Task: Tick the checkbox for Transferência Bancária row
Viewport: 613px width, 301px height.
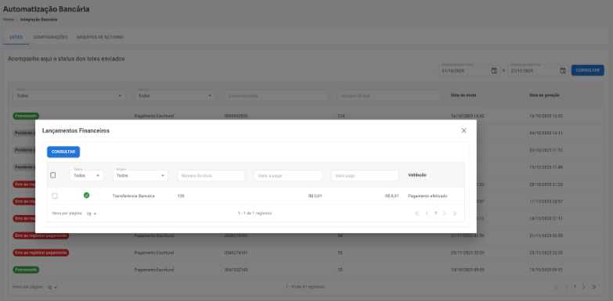Action: 55,196
